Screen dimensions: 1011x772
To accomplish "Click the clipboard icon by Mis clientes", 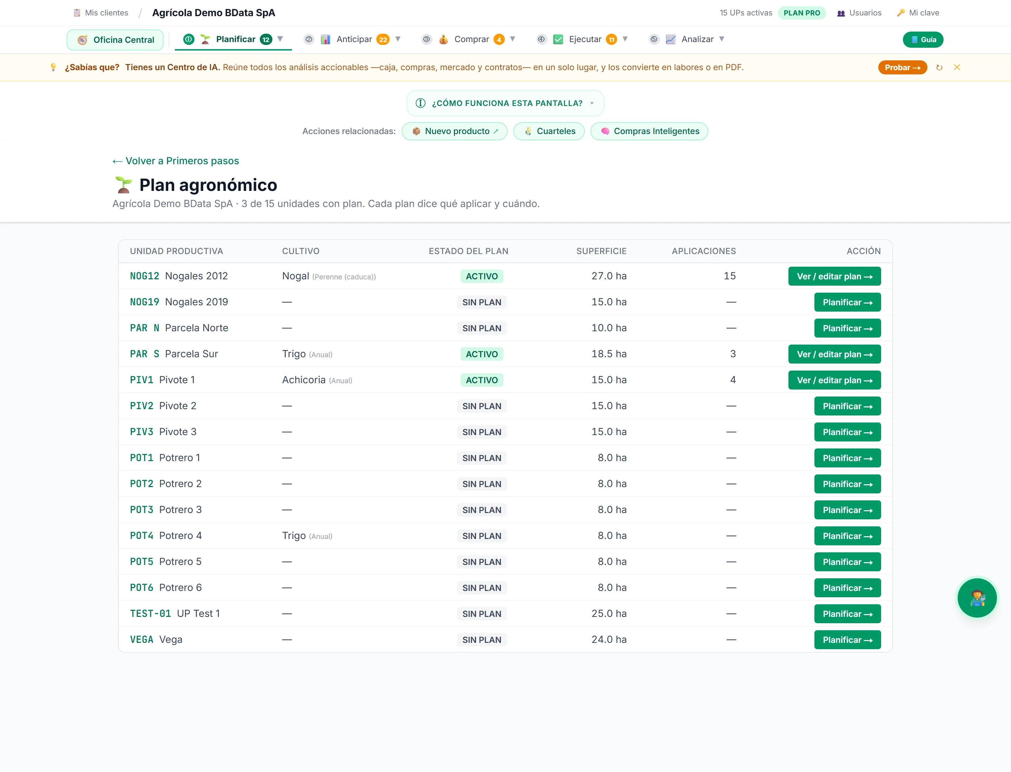I will (x=77, y=13).
